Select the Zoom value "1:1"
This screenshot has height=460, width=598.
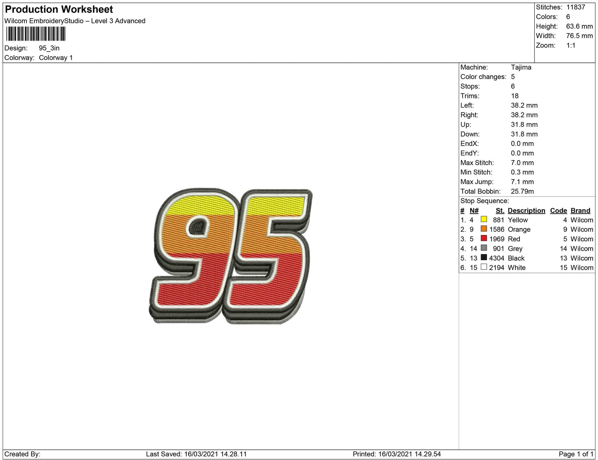(x=571, y=46)
